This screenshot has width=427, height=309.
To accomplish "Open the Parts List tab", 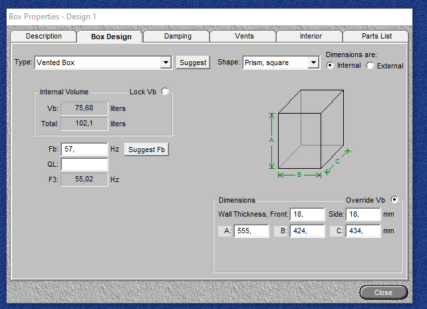I will 376,36.
